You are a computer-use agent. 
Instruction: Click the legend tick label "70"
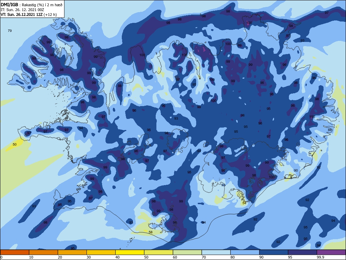(204, 257)
